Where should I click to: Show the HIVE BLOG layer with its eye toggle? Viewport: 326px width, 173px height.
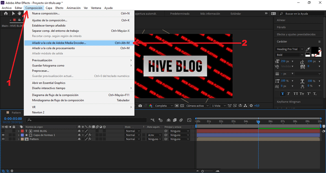pyautogui.click(x=3, y=131)
